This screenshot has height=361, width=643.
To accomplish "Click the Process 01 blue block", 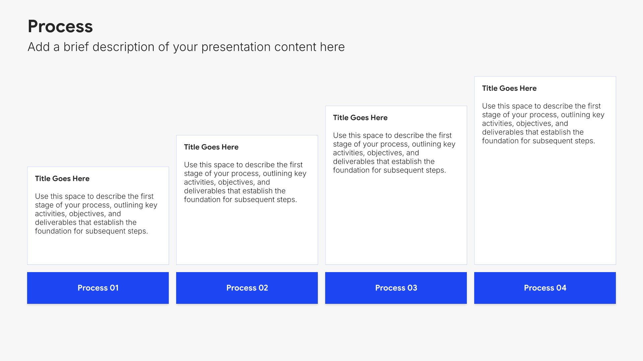I will [x=98, y=288].
